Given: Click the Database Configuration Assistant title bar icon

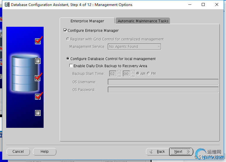Looking at the screenshot, I should 7,5.
